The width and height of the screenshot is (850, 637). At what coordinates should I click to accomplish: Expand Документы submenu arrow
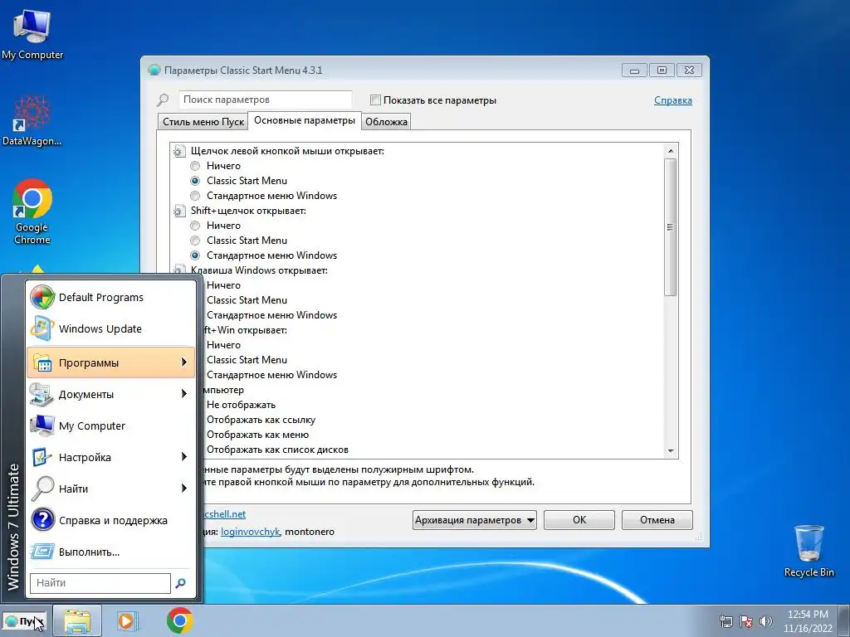(184, 394)
